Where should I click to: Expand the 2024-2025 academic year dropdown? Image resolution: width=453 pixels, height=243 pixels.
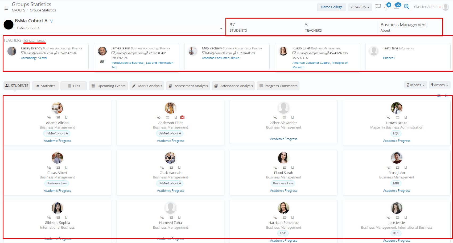point(360,7)
